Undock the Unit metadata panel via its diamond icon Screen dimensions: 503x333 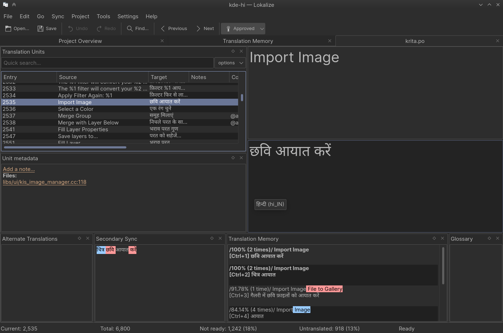(233, 158)
